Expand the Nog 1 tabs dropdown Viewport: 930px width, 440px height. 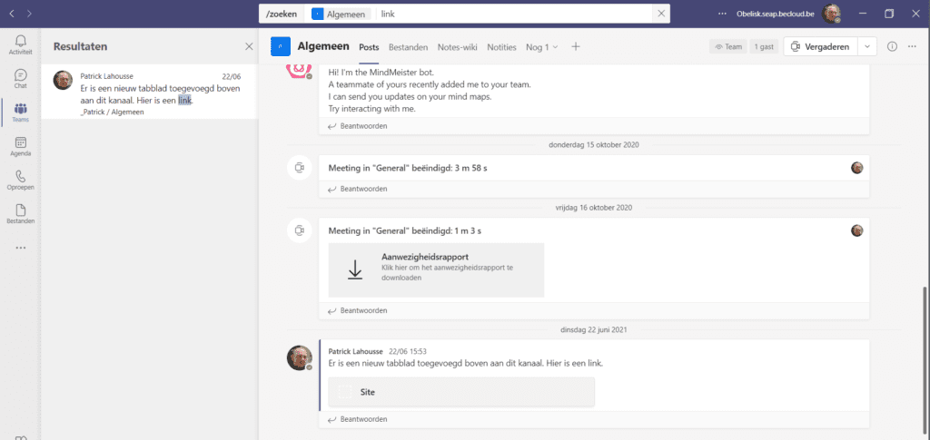[x=542, y=47]
